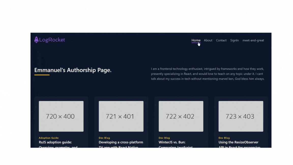This screenshot has width=293, height=165.
Task: Click the Emmanuel's Authorship Page heading
Action: point(73,70)
